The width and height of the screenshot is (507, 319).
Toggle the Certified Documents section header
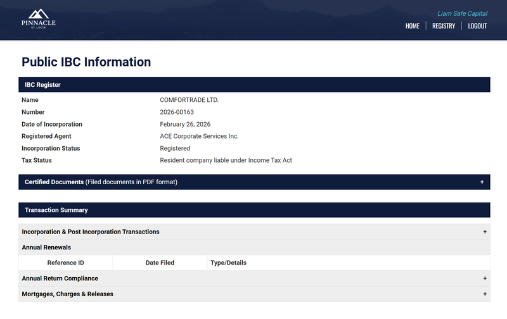254,182
